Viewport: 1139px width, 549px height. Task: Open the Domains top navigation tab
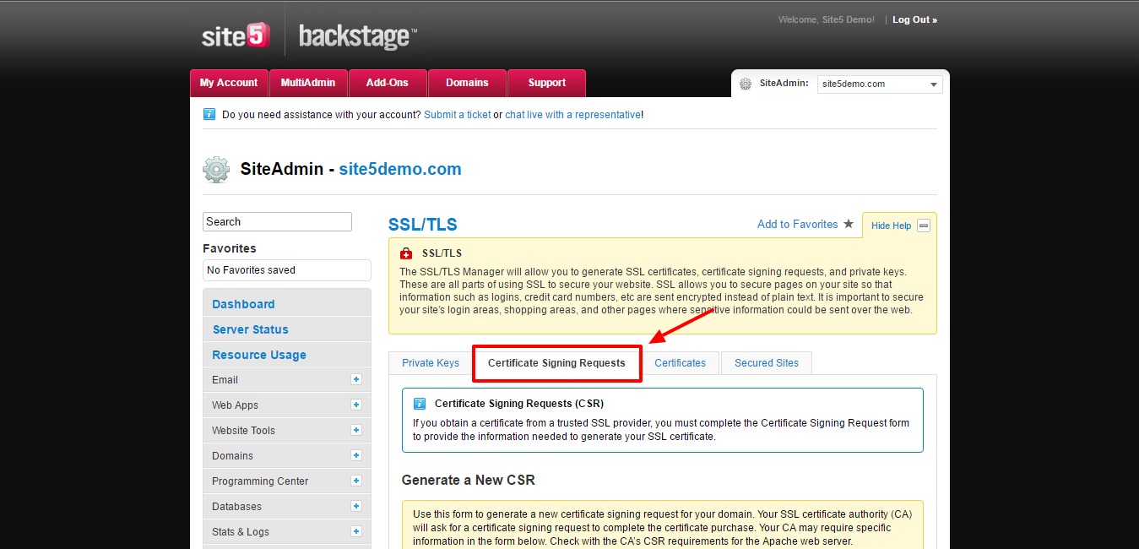pyautogui.click(x=467, y=83)
